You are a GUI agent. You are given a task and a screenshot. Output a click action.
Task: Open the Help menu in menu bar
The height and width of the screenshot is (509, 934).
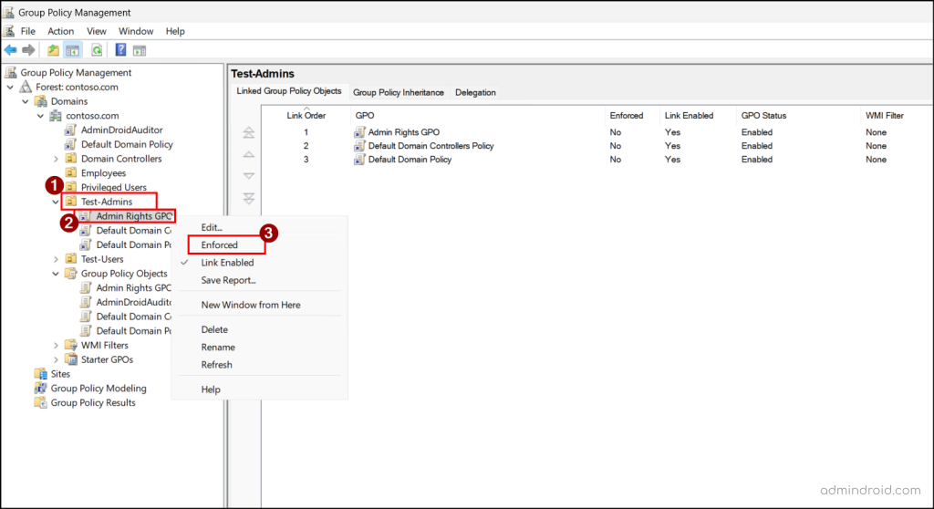tap(175, 31)
